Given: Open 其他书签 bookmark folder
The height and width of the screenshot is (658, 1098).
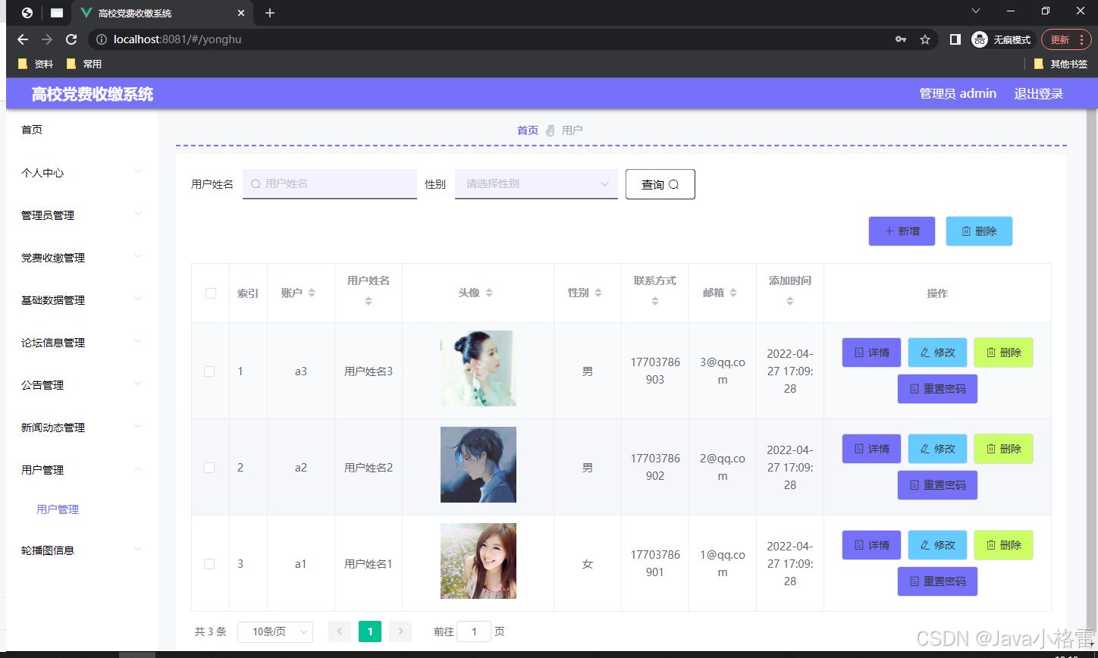Looking at the screenshot, I should pyautogui.click(x=1061, y=64).
